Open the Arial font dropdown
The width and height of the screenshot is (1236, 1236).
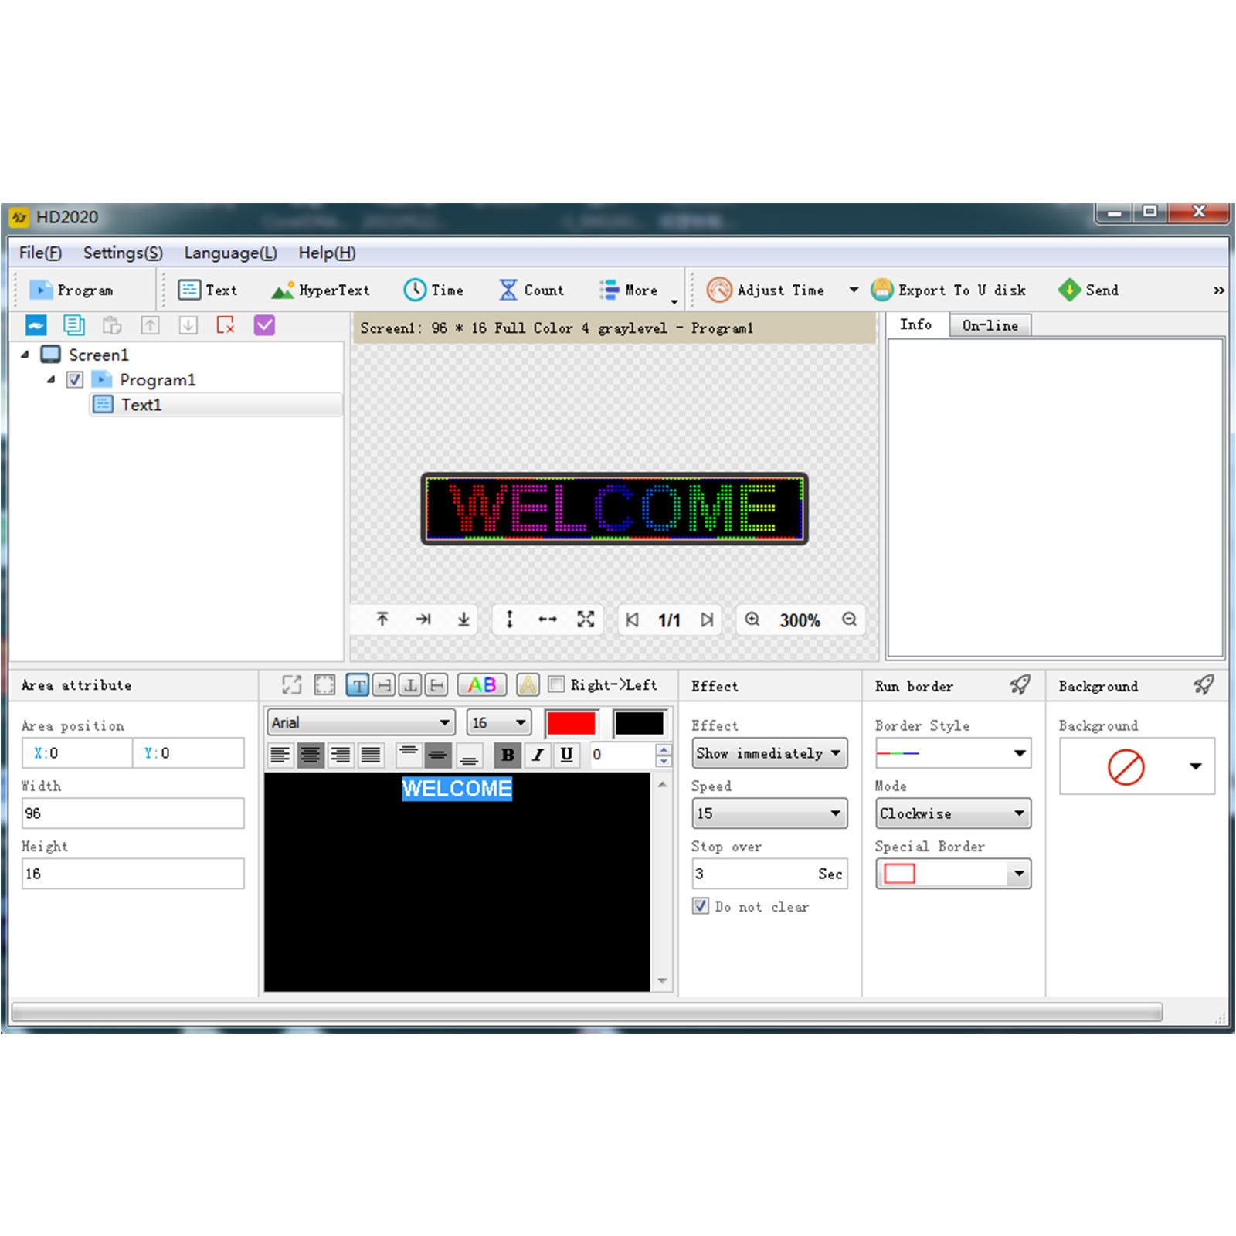361,722
